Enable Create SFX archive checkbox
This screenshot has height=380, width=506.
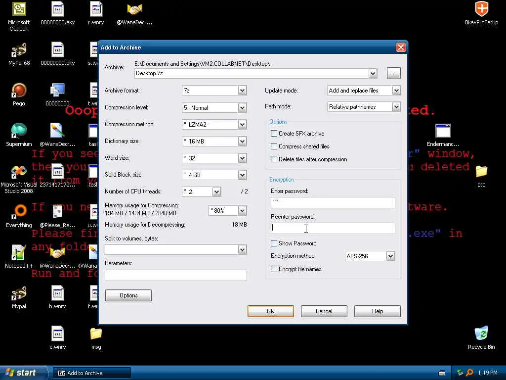[274, 134]
